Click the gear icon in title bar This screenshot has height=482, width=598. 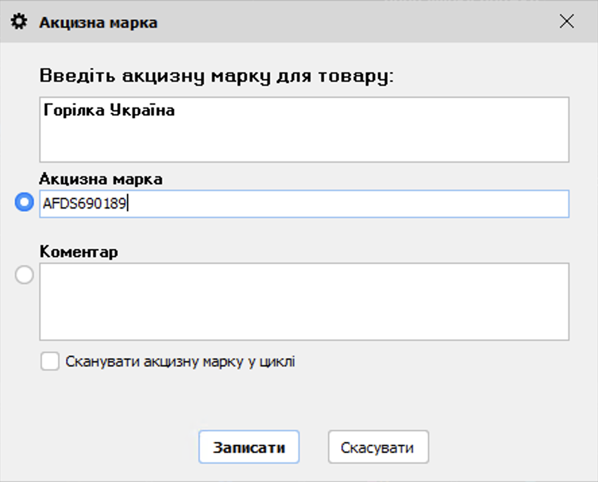point(21,22)
